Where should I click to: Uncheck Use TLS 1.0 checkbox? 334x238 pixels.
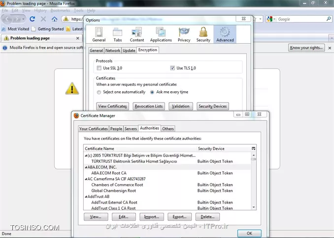[x=172, y=68]
